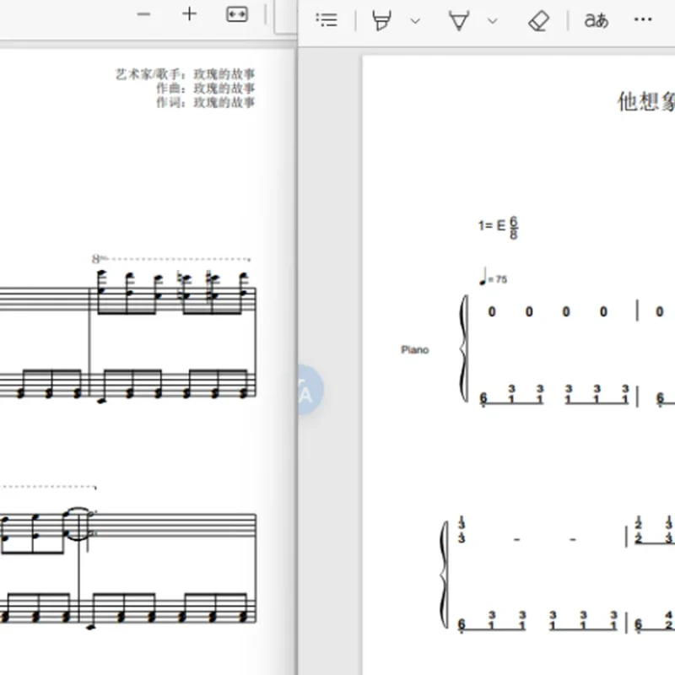The height and width of the screenshot is (675, 675).
Task: Zoom out with the minus icon
Action: coord(143,14)
